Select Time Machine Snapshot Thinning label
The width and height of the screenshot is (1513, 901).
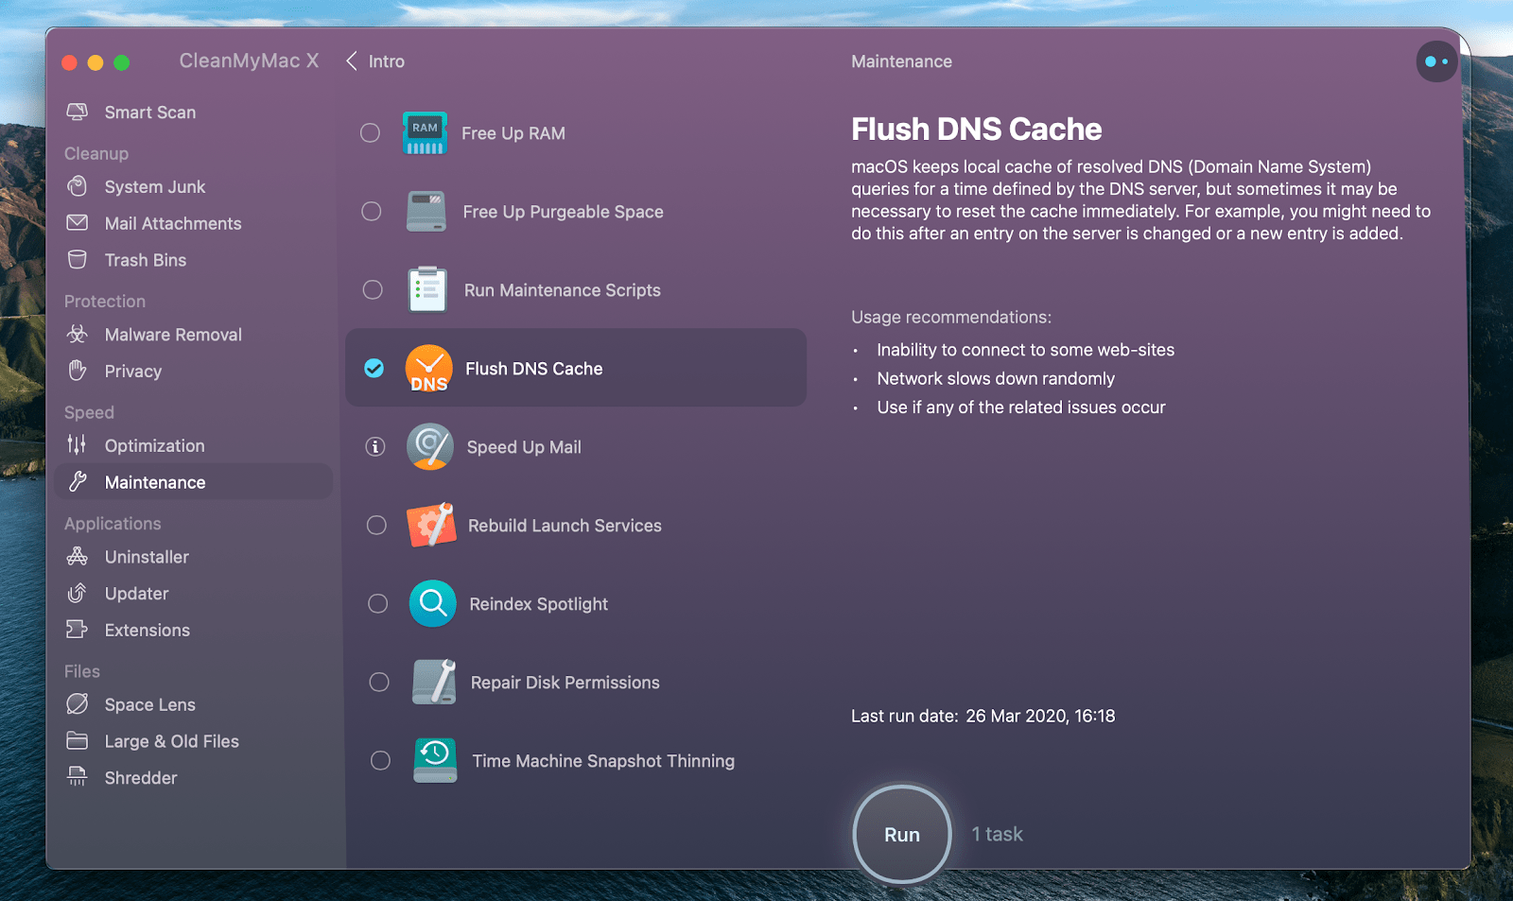pos(603,761)
